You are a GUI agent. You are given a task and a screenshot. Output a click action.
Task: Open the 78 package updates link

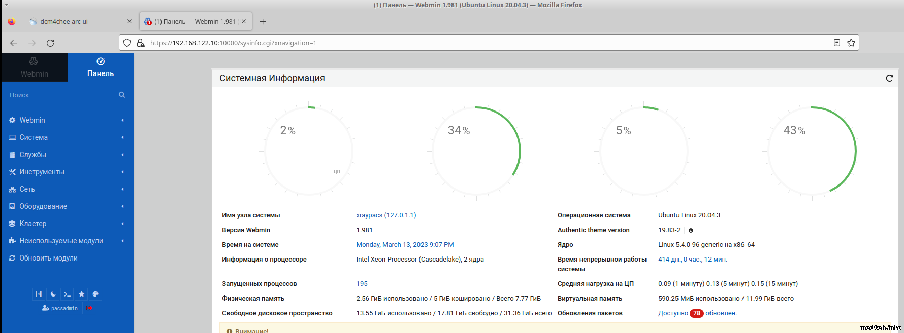(697, 313)
